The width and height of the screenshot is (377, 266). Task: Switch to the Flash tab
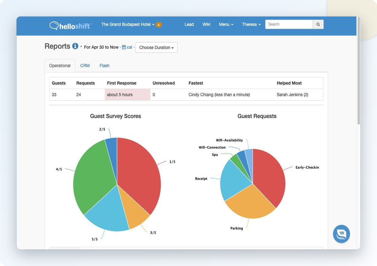[104, 66]
